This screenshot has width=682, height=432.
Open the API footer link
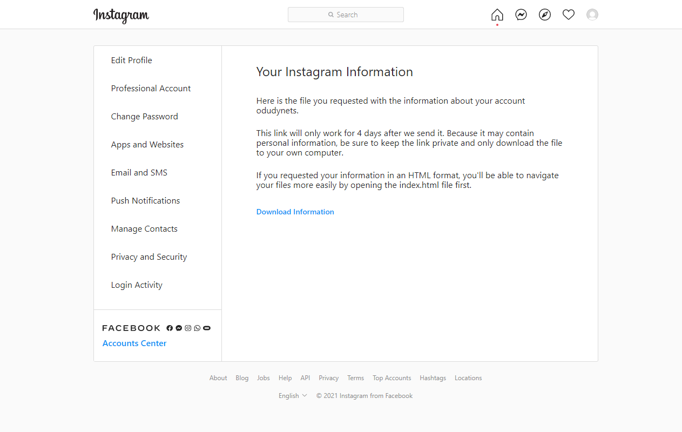point(306,378)
